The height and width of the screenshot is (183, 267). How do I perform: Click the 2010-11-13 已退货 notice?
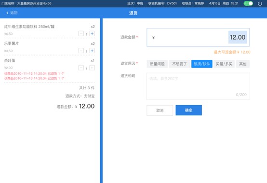point(34,78)
